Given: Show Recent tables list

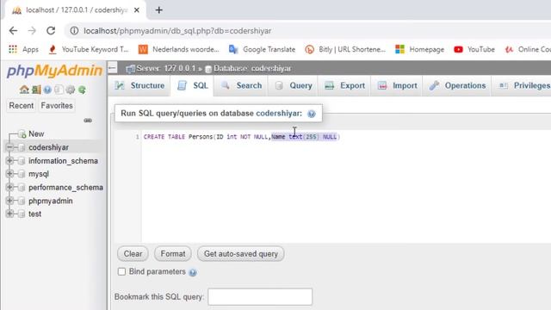Looking at the screenshot, I should [x=21, y=105].
